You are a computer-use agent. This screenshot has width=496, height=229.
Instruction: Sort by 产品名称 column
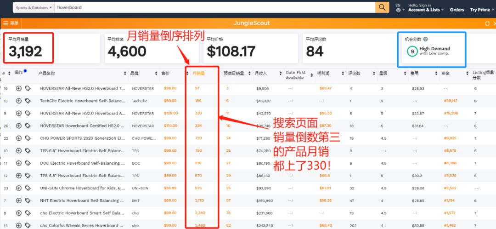pyautogui.click(x=125, y=73)
